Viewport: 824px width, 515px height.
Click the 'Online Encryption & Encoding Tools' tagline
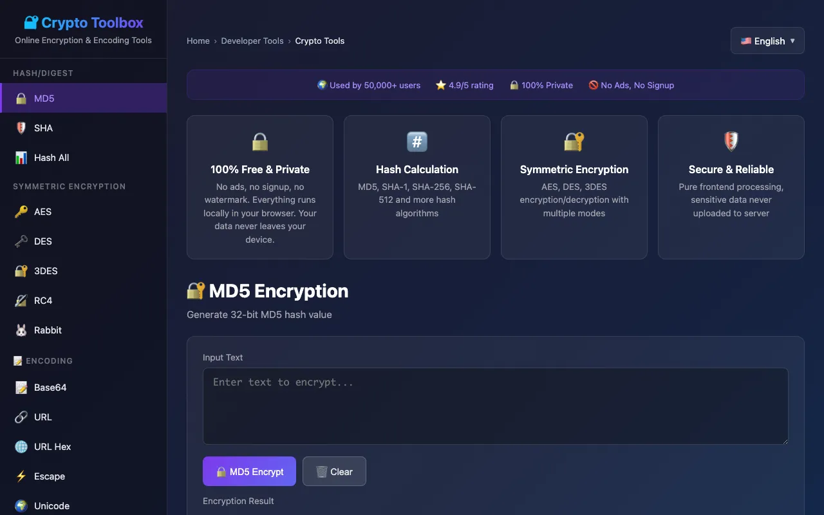[84, 40]
